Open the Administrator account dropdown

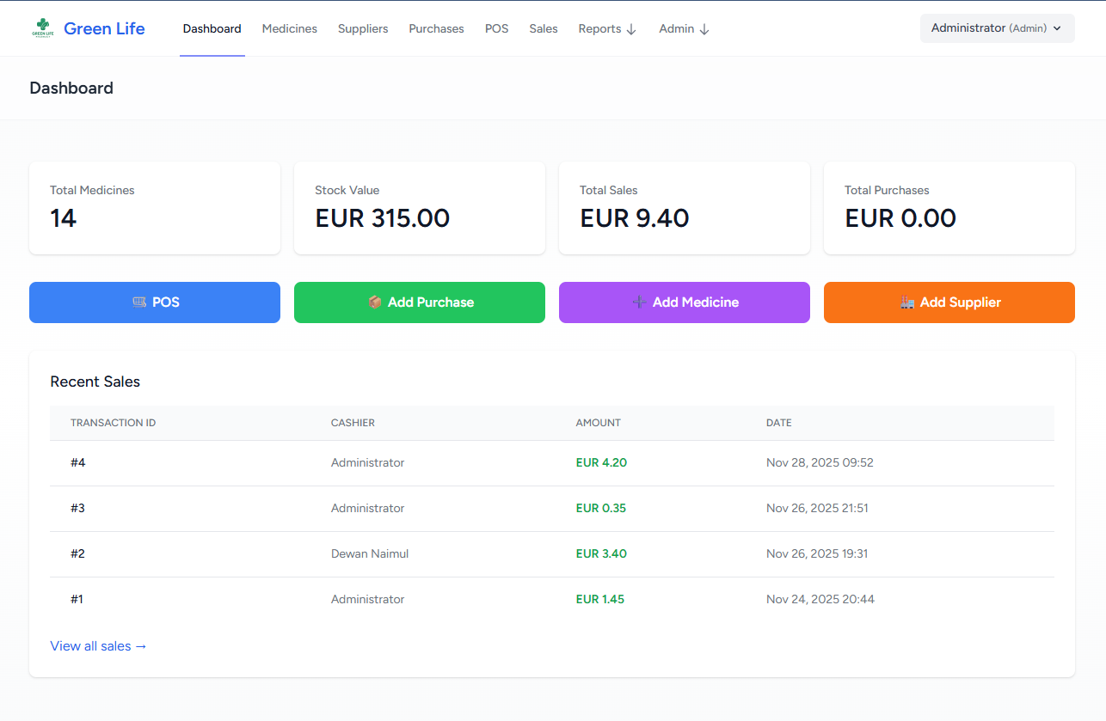[997, 28]
